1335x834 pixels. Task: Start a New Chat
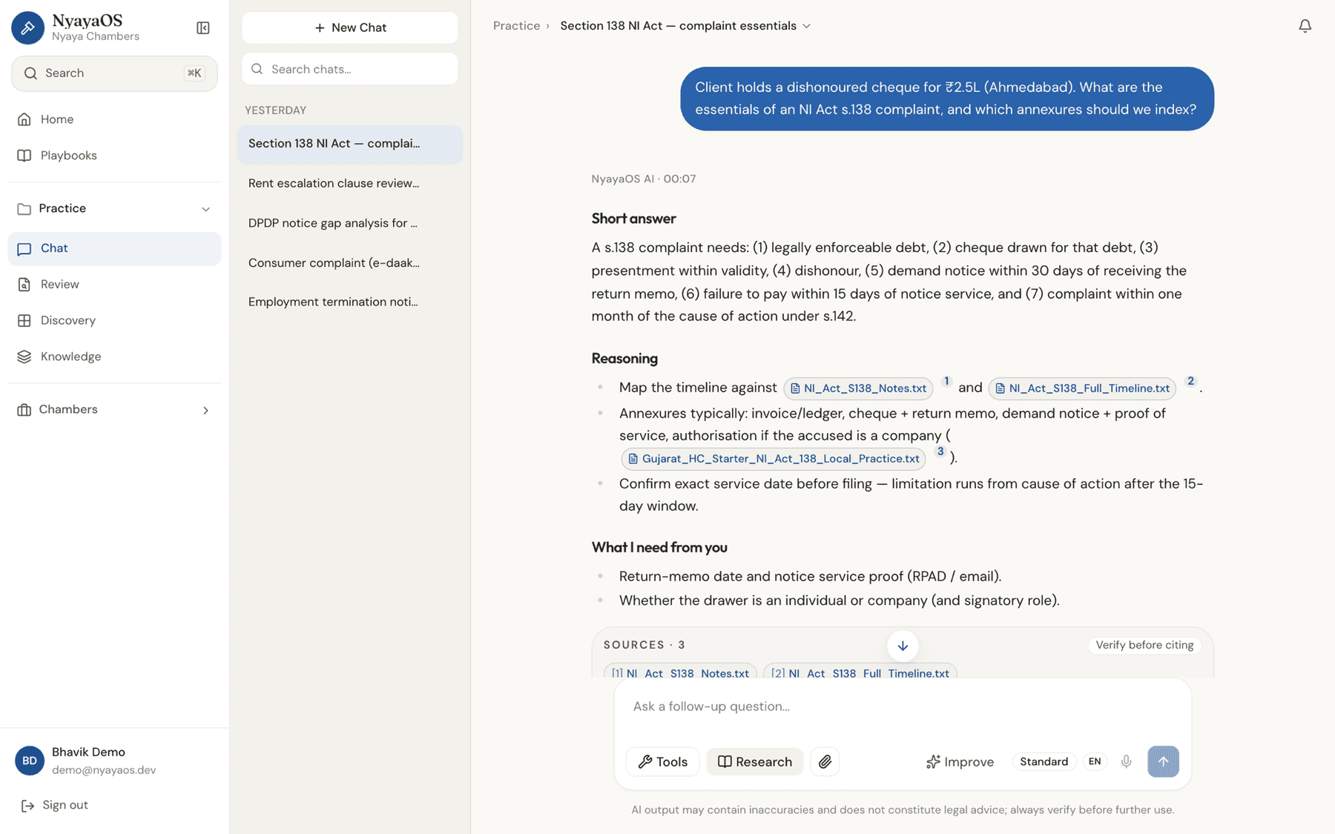tap(350, 27)
